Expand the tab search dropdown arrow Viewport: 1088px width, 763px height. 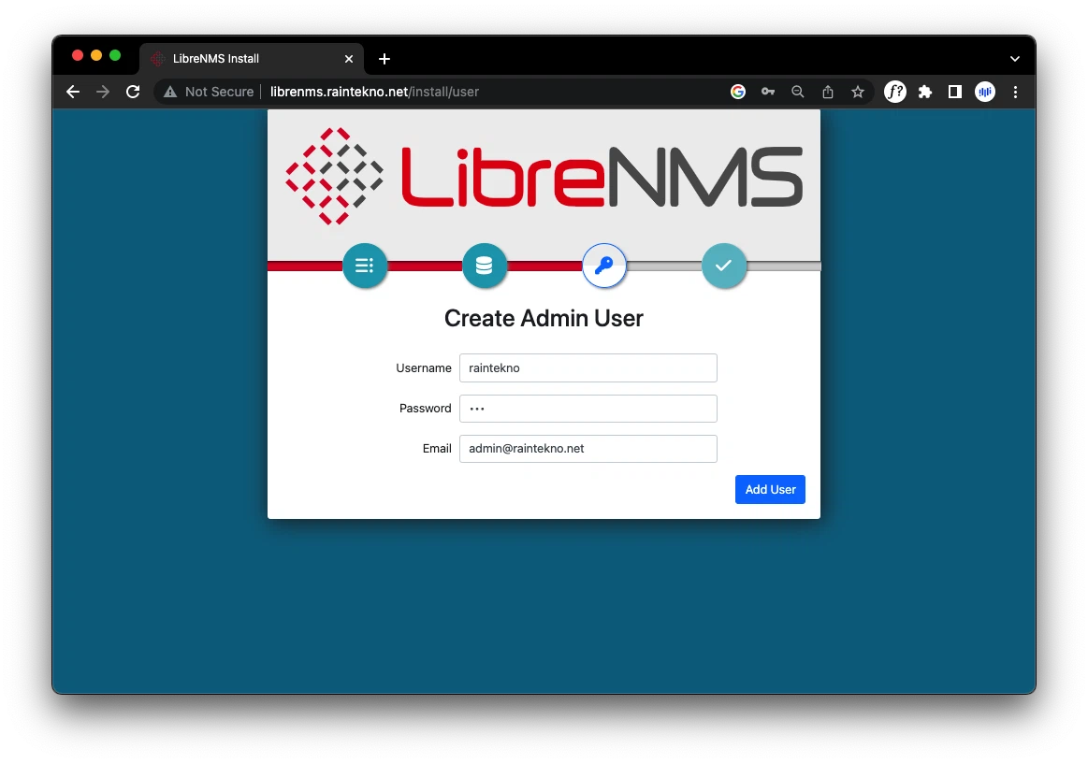tap(1015, 58)
